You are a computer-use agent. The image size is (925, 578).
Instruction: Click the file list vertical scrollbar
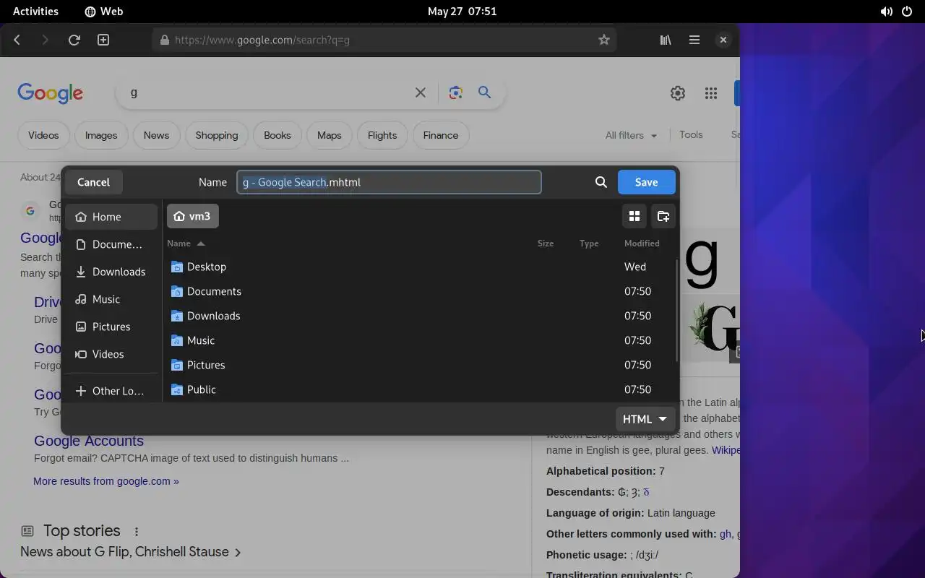[676, 311]
